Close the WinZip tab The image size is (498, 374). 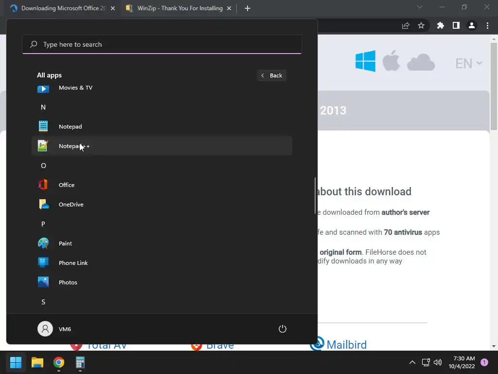coord(229,8)
